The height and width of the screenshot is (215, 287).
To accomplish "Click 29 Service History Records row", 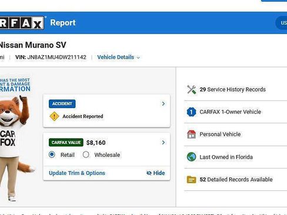I will tap(235, 89).
